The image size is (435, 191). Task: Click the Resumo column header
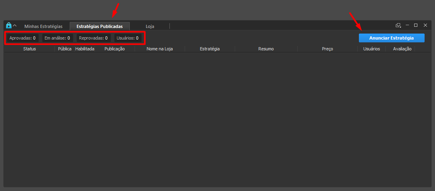coord(266,49)
